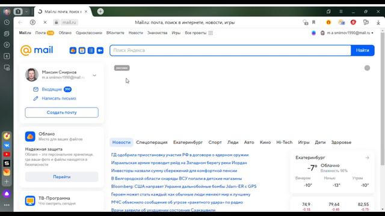Select the Hi-Tech news tab
Viewport: 385px width, 216px height.
(x=285, y=142)
